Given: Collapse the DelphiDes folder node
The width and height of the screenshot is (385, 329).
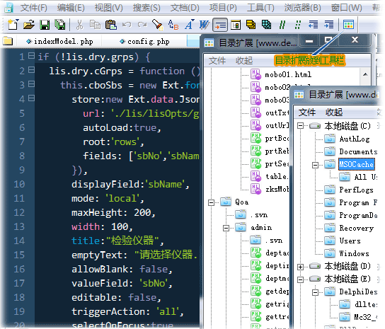Looking at the screenshot, I should click(315, 292).
